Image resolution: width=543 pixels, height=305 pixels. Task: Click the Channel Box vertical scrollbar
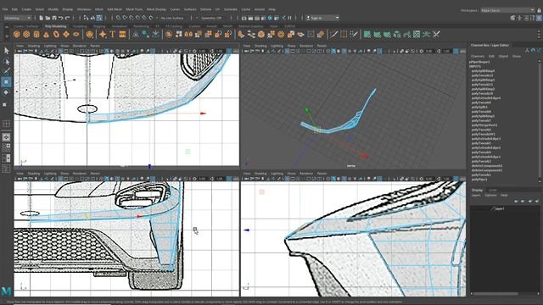pyautogui.click(x=540, y=121)
